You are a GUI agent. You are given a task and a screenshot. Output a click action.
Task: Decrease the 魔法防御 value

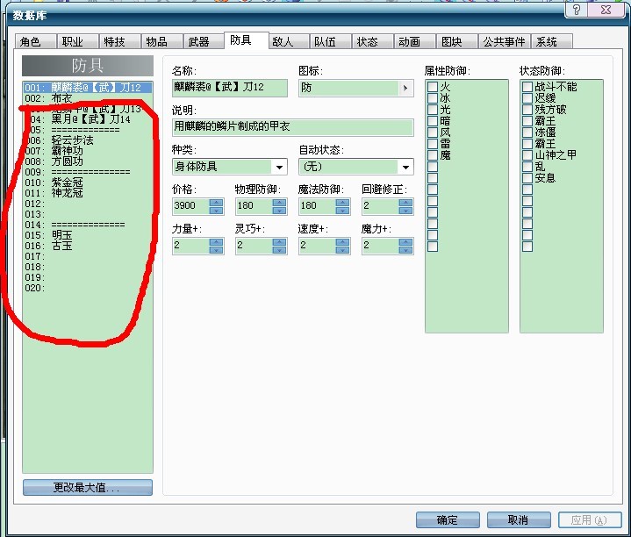tap(342, 210)
